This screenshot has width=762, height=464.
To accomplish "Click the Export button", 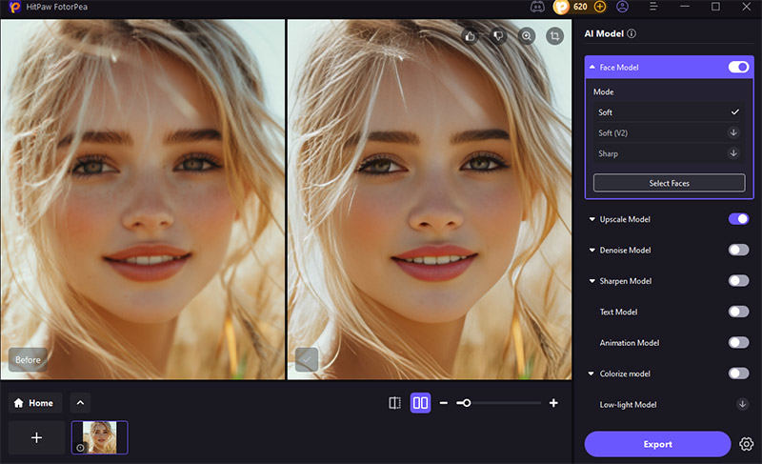I will 657,444.
